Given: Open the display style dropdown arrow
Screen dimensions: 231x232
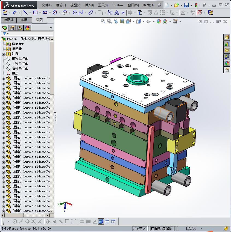Looking at the screenshot, I should [144, 21].
